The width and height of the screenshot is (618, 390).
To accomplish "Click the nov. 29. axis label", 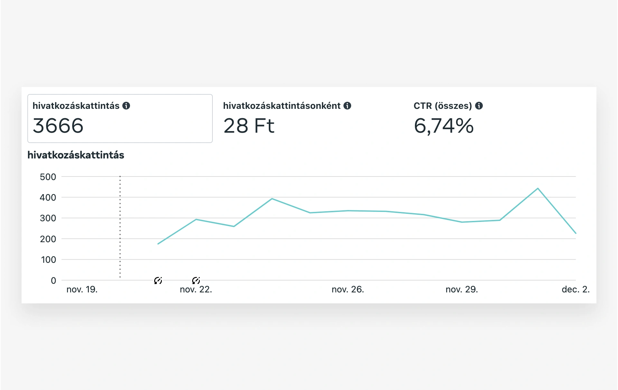I will tap(462, 289).
